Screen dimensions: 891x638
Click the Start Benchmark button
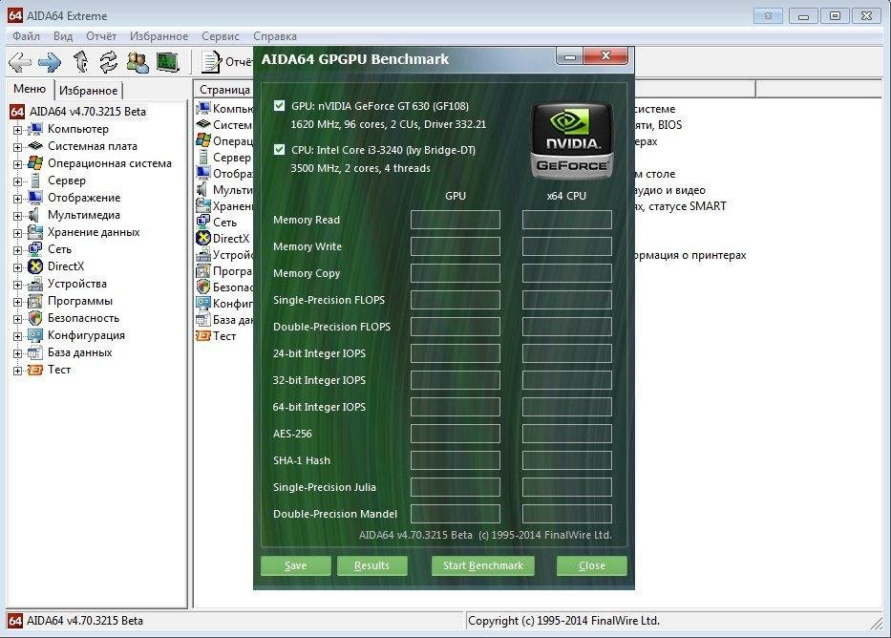[483, 565]
